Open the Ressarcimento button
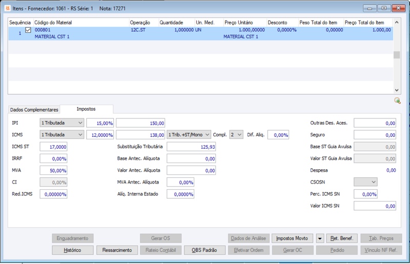Viewport: 410px width, 264px height. pyautogui.click(x=117, y=250)
